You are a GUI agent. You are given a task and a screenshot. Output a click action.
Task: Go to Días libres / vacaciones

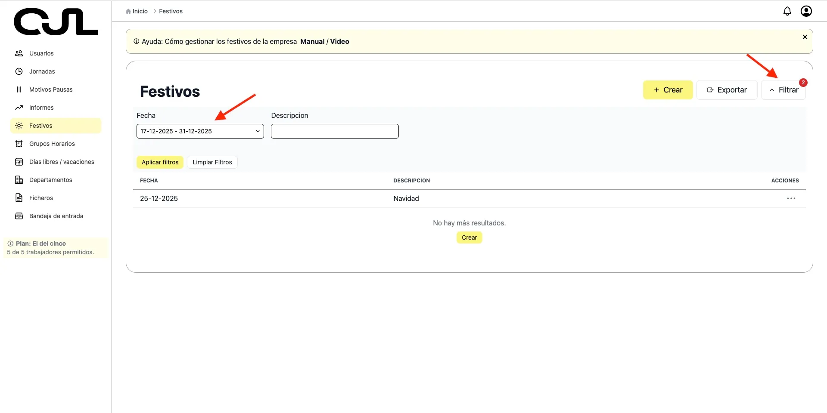pyautogui.click(x=61, y=162)
